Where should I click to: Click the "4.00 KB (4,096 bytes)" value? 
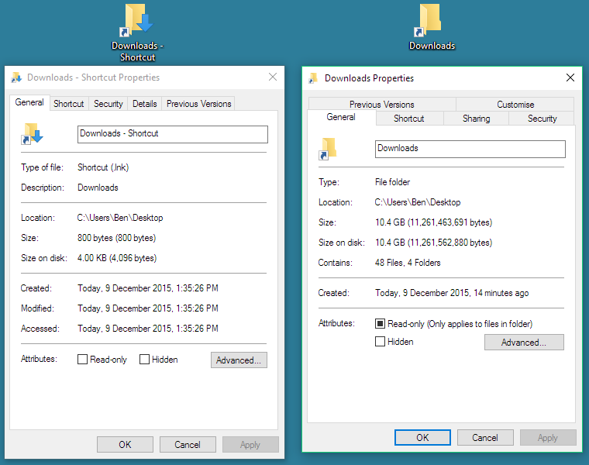[117, 258]
